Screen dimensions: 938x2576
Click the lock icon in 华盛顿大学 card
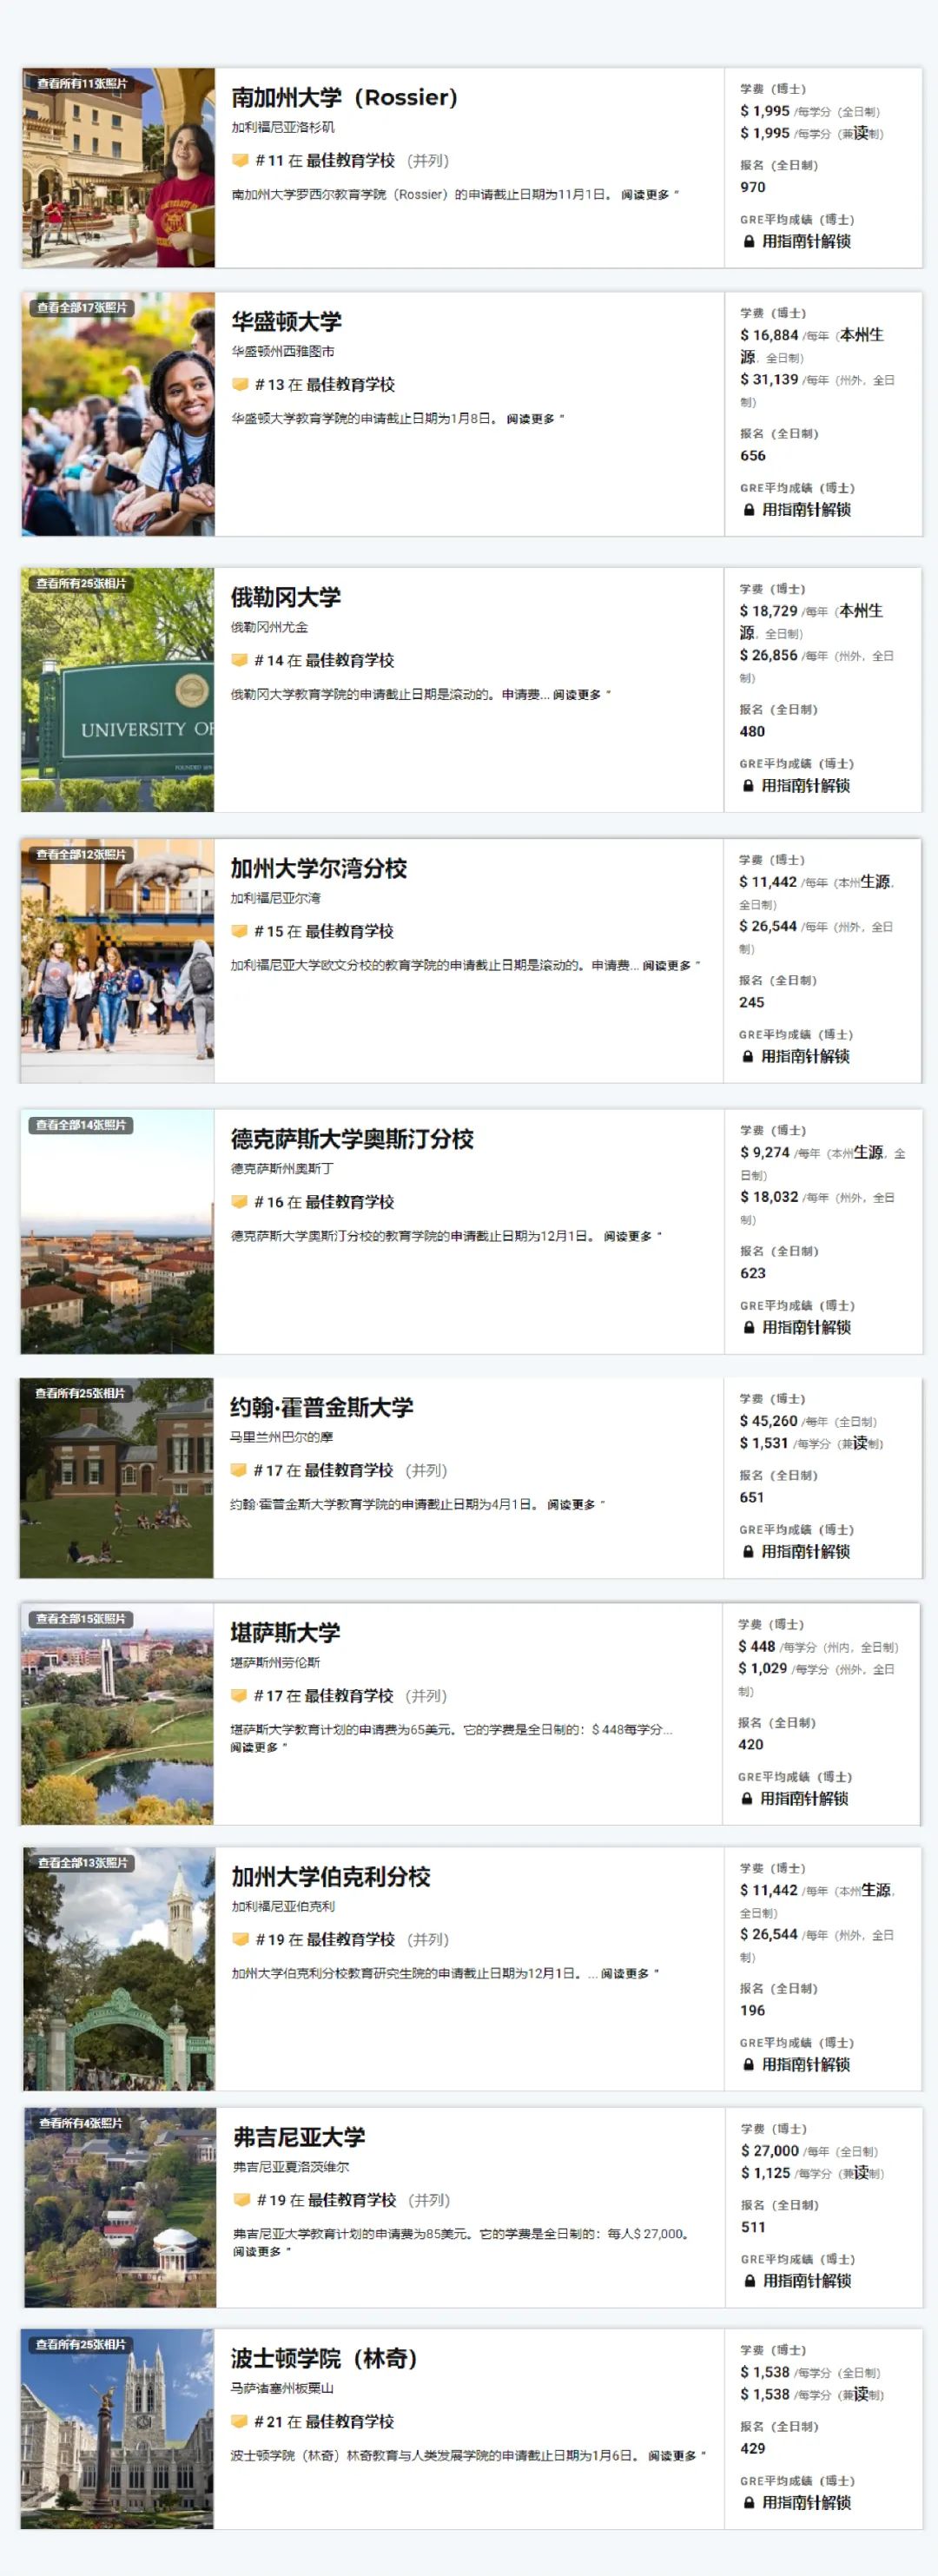749,509
